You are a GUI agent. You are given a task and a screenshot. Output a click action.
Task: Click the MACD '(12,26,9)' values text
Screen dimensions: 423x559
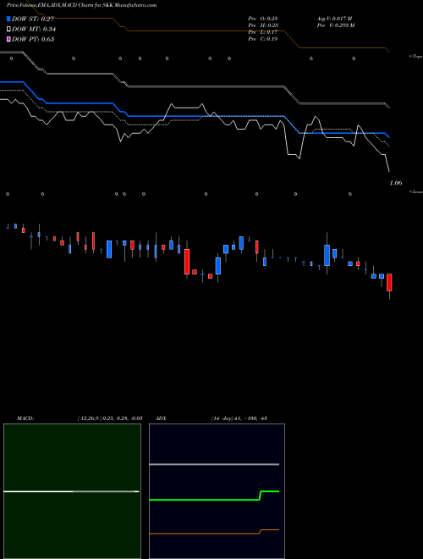110,418
